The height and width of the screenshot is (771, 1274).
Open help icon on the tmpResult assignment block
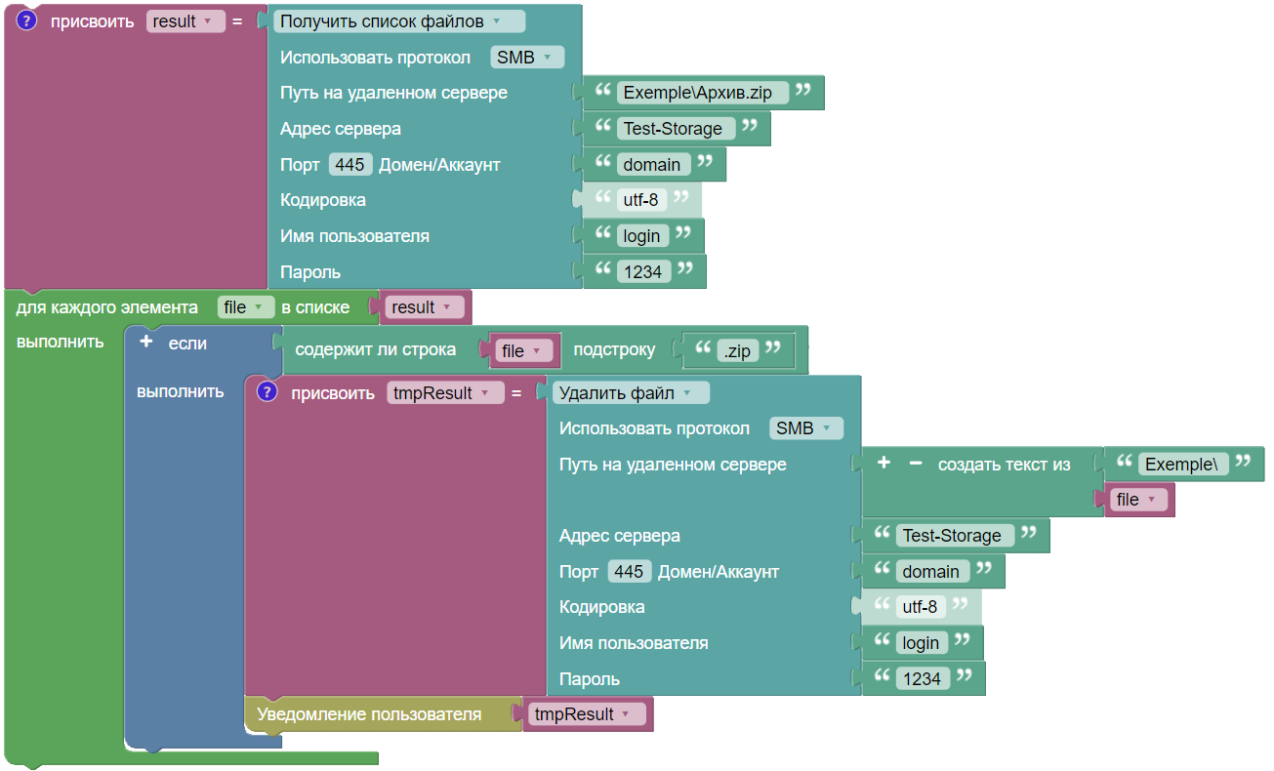267,392
